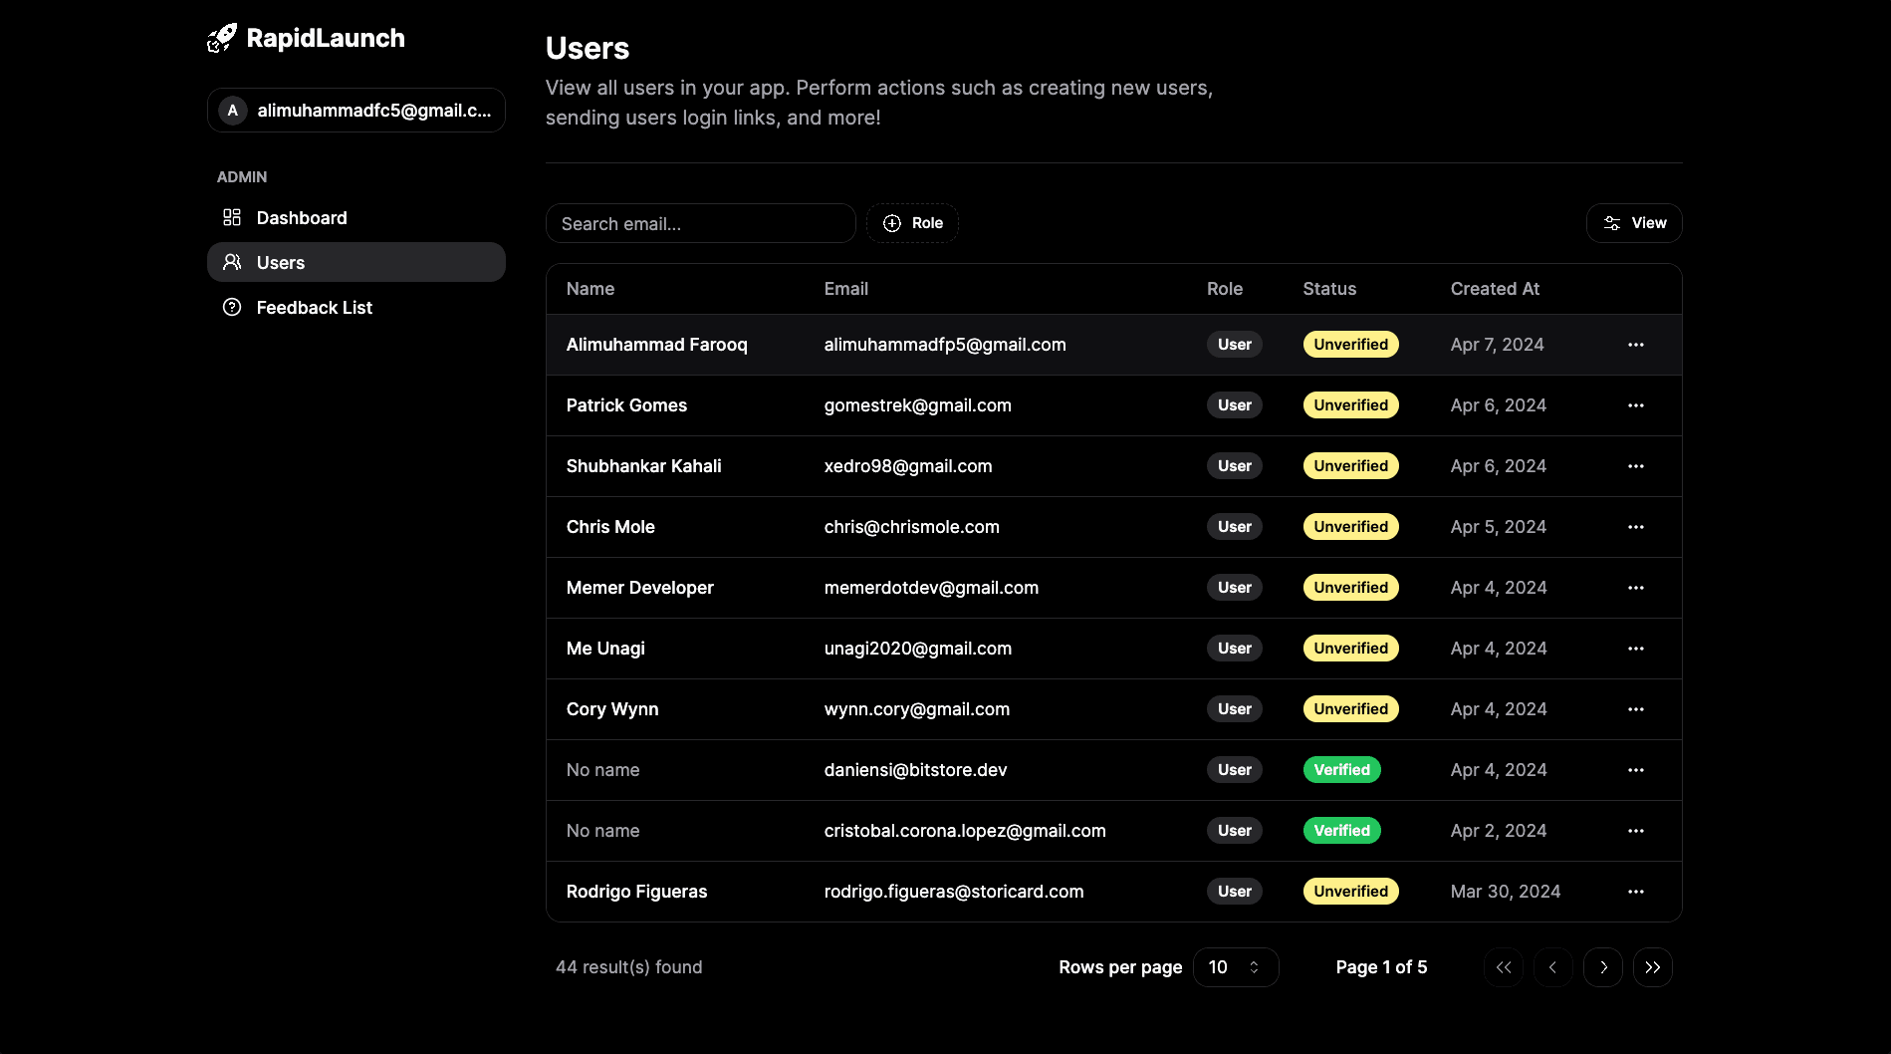
Task: Click the Search email input field
Action: pyautogui.click(x=700, y=223)
